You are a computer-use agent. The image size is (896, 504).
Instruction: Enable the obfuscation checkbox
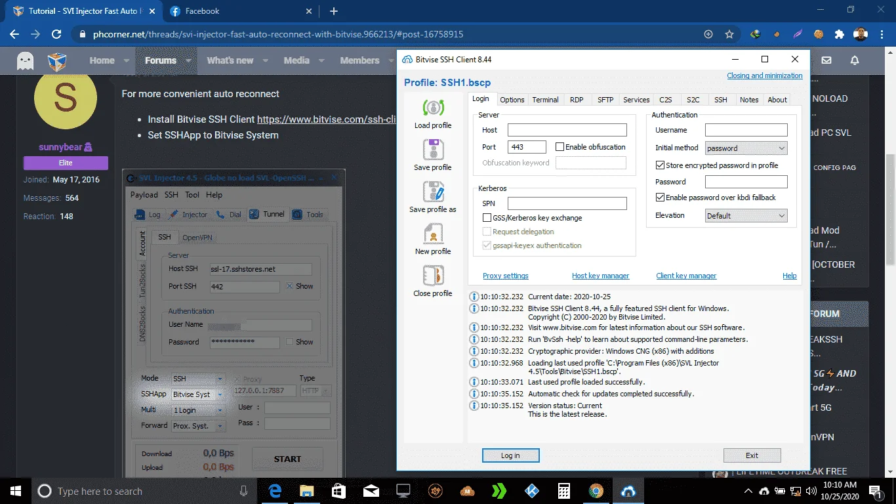[x=560, y=147]
